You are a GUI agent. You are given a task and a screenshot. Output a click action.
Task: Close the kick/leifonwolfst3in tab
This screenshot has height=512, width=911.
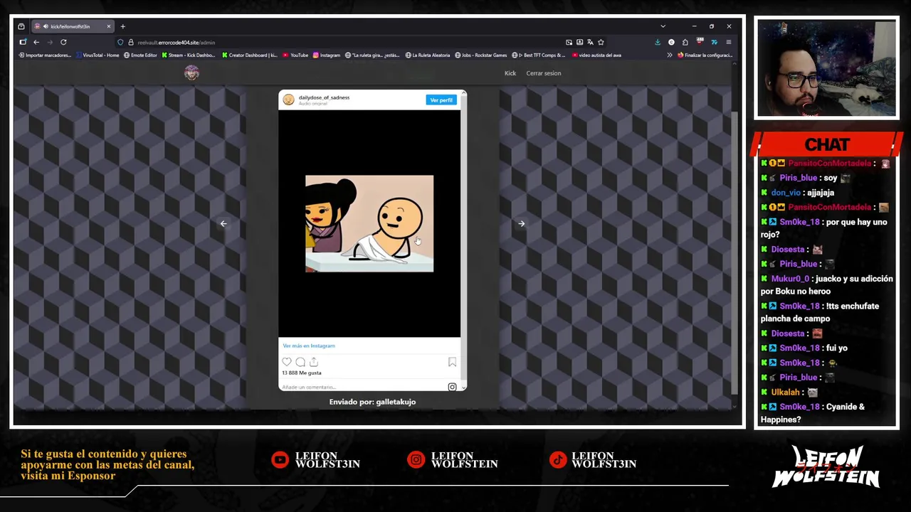click(109, 26)
